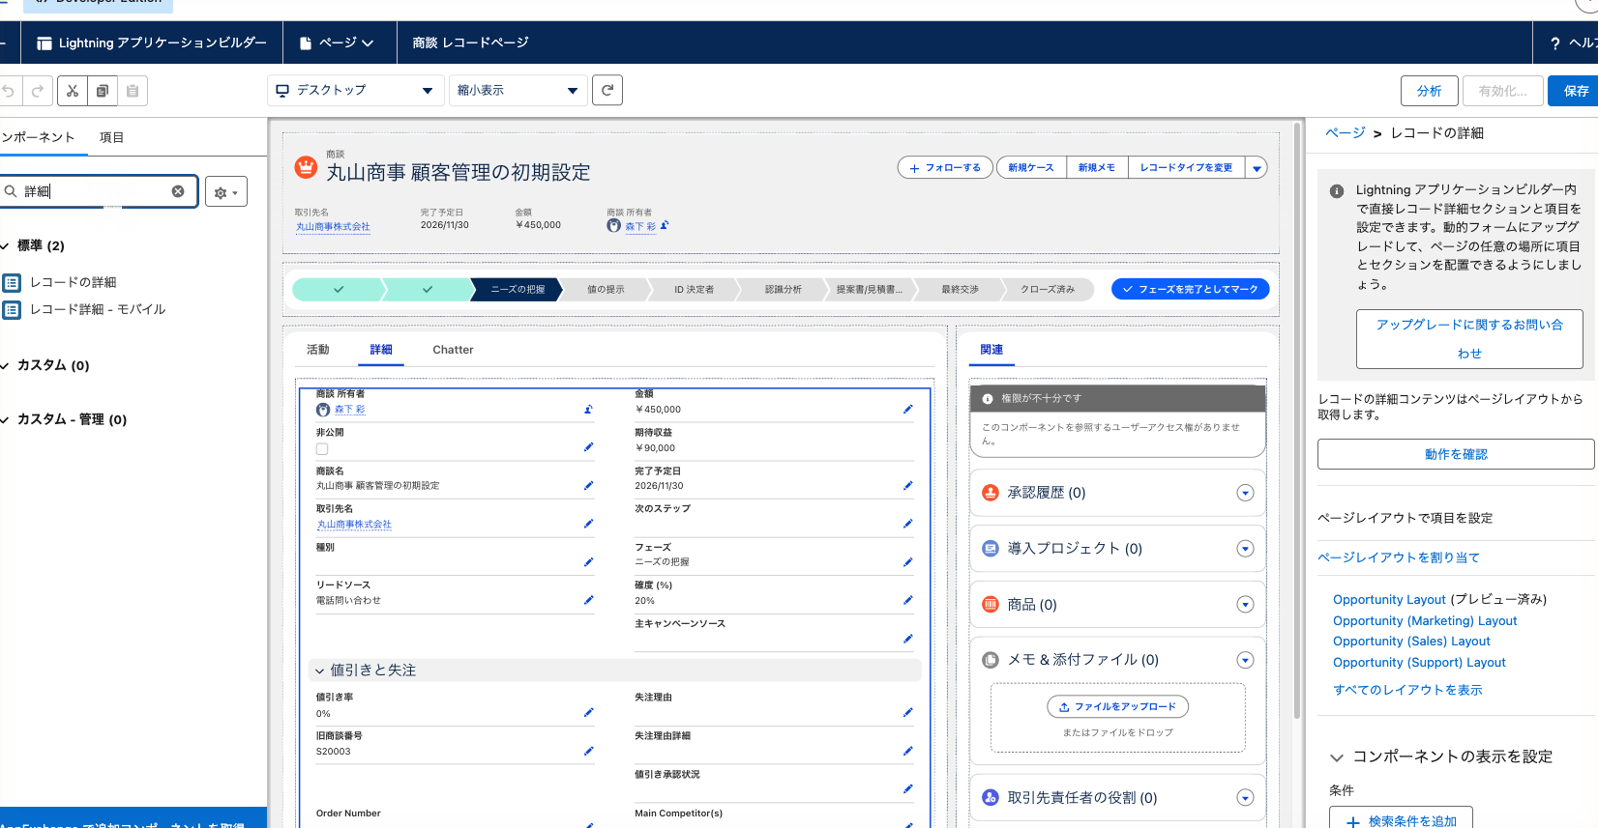Select the 最終交渉 stage in path
The image size is (1598, 828).
click(960, 289)
